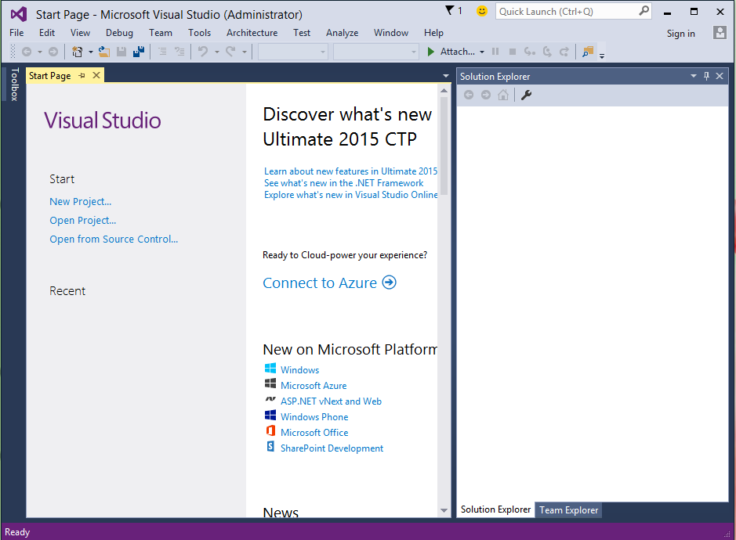Toggle Auto Hide pin on Solution Explorer
Image resolution: width=736 pixels, height=540 pixels.
coord(706,76)
